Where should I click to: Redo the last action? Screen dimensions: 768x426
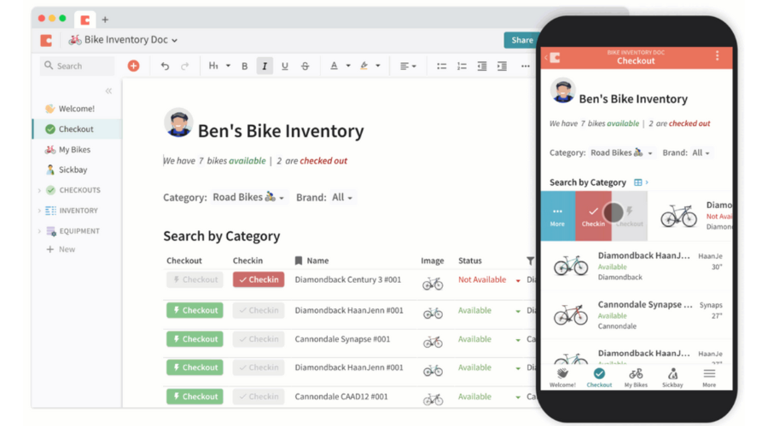point(184,66)
